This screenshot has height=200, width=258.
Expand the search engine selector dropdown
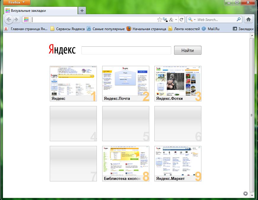192,20
